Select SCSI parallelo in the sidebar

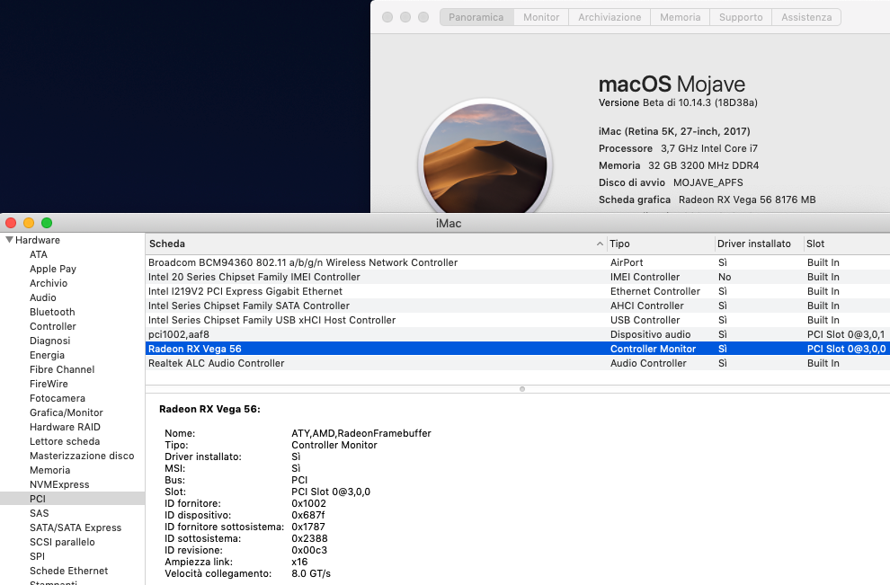pos(62,542)
